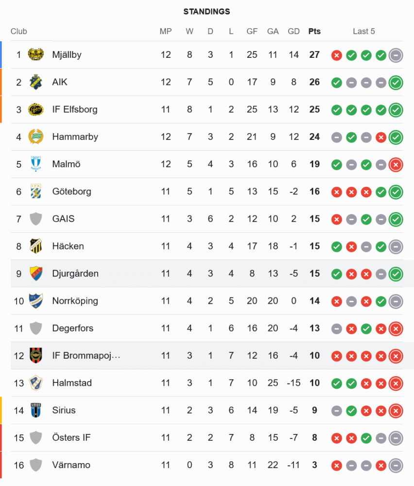Screen dimensions: 414x486
Task: Click the Häcken club crest
Action: (x=35, y=246)
